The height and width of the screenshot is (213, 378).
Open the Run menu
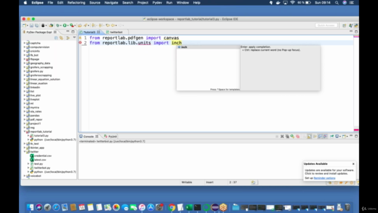pyautogui.click(x=170, y=2)
